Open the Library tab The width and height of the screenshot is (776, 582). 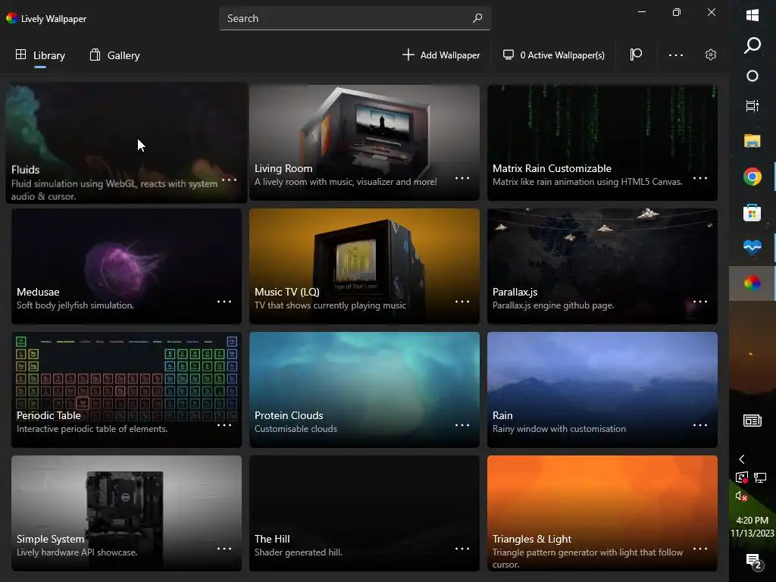pos(41,55)
